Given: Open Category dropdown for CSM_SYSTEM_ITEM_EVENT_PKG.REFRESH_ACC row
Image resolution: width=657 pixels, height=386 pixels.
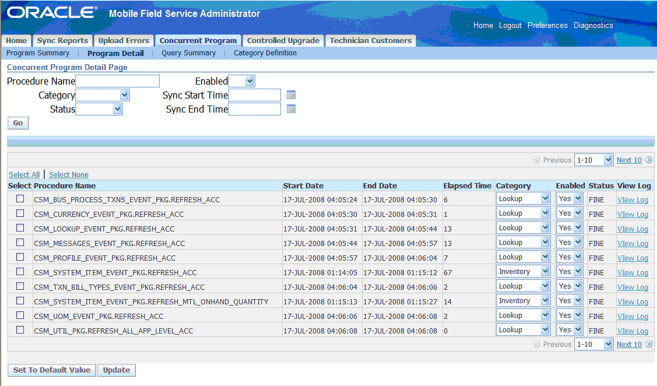Looking at the screenshot, I should click(x=524, y=272).
